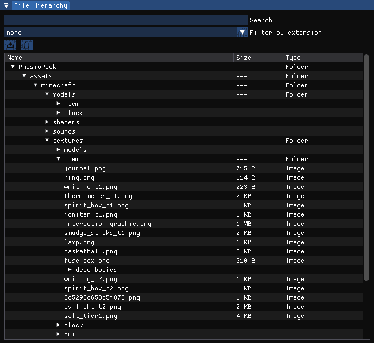
Task: Expand the gui folder
Action: click(59, 334)
